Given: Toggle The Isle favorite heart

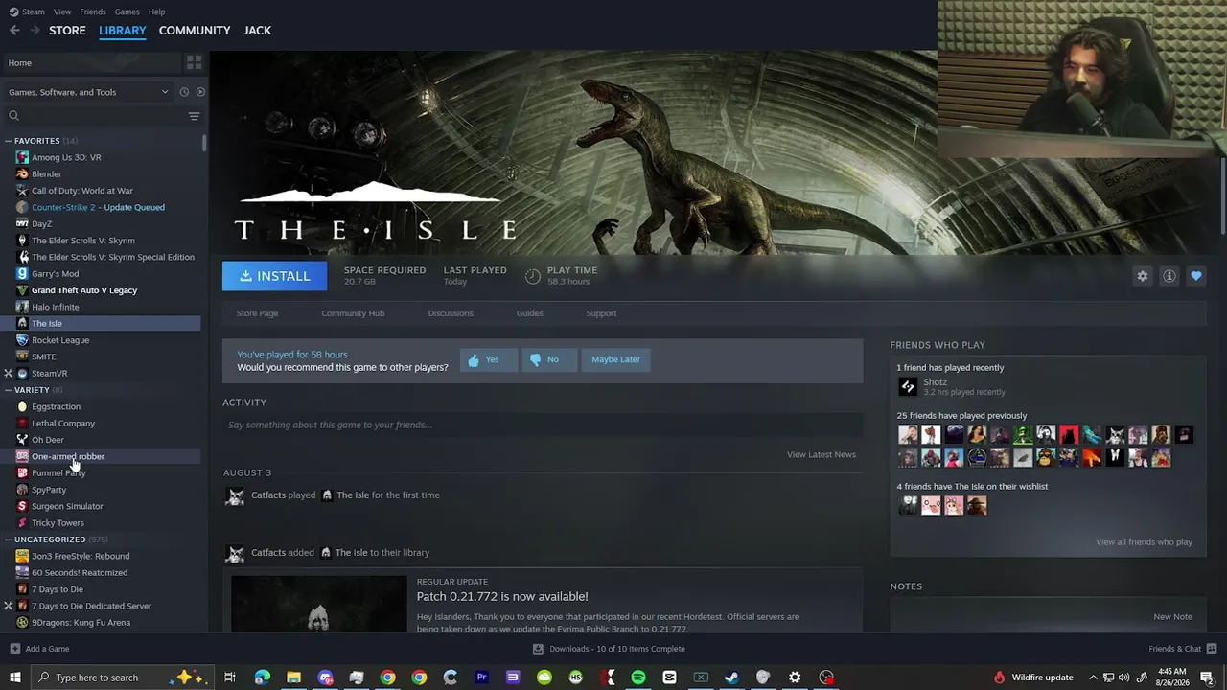Looking at the screenshot, I should click(x=1196, y=276).
